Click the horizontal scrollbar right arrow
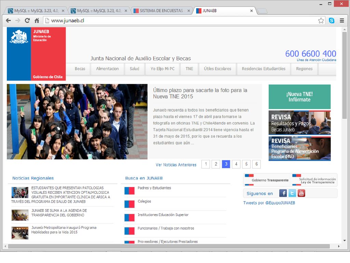 click(x=339, y=246)
